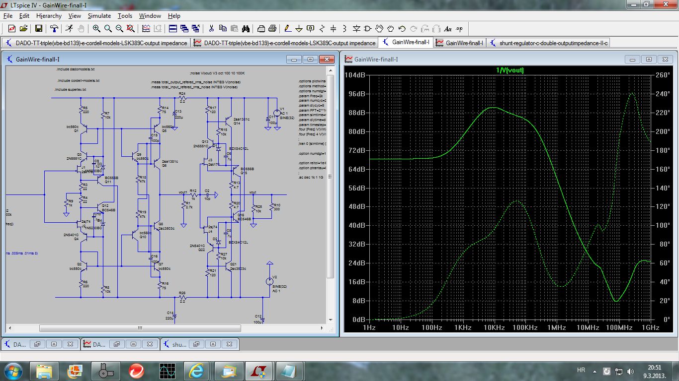Place a Resistor component
The height and width of the screenshot is (381, 679).
coord(322,29)
